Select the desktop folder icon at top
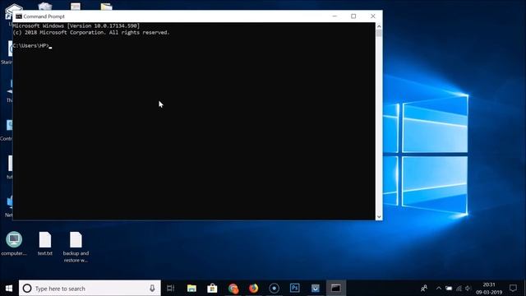526x296 pixels. [x=106, y=7]
